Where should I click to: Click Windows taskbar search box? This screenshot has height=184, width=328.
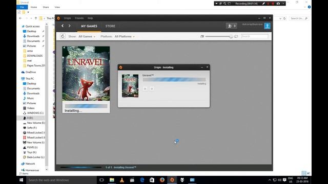click(x=61, y=180)
